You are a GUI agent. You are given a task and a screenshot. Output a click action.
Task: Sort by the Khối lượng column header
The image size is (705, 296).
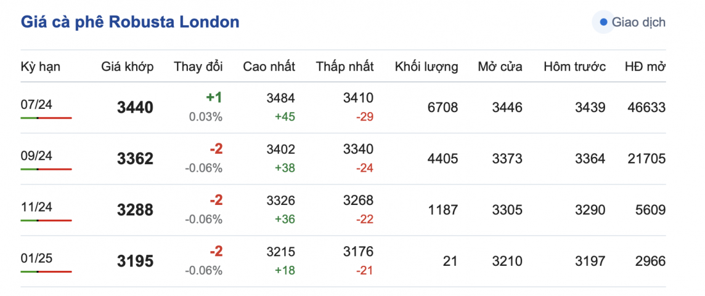(x=426, y=66)
